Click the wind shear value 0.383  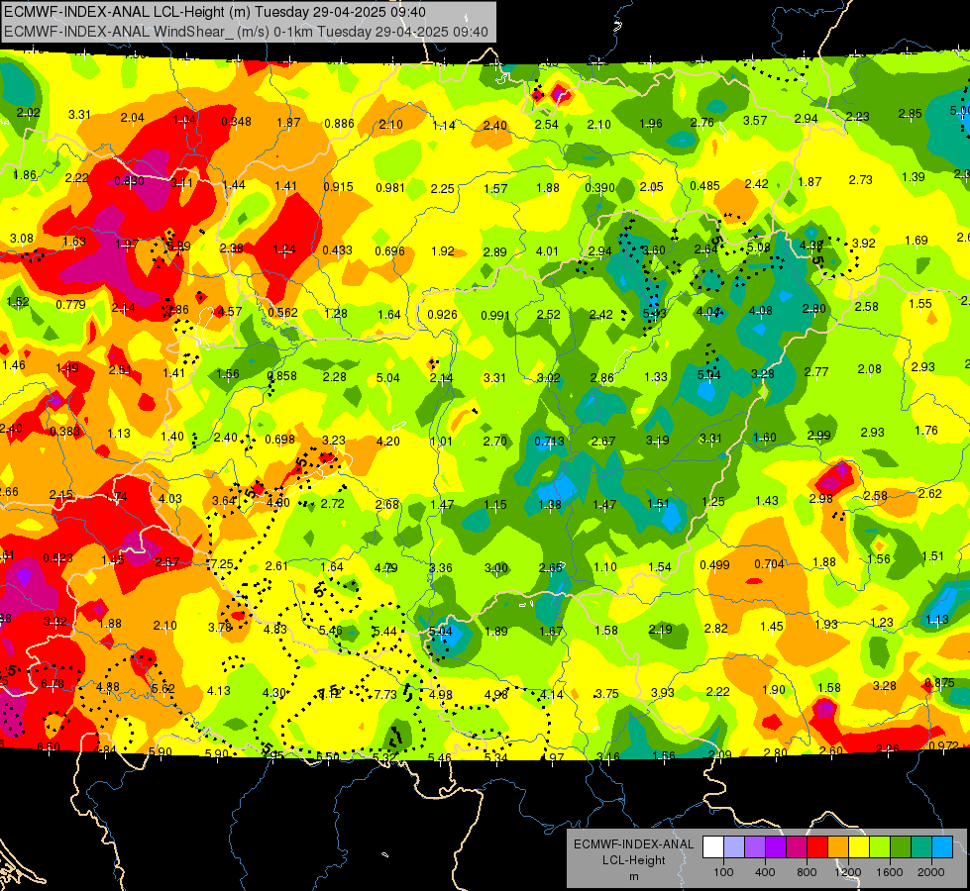[x=65, y=432]
